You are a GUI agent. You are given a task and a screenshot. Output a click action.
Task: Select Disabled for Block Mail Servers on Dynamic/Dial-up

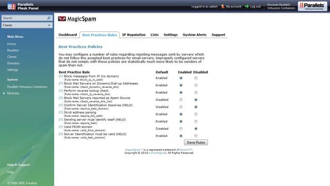[x=196, y=85]
